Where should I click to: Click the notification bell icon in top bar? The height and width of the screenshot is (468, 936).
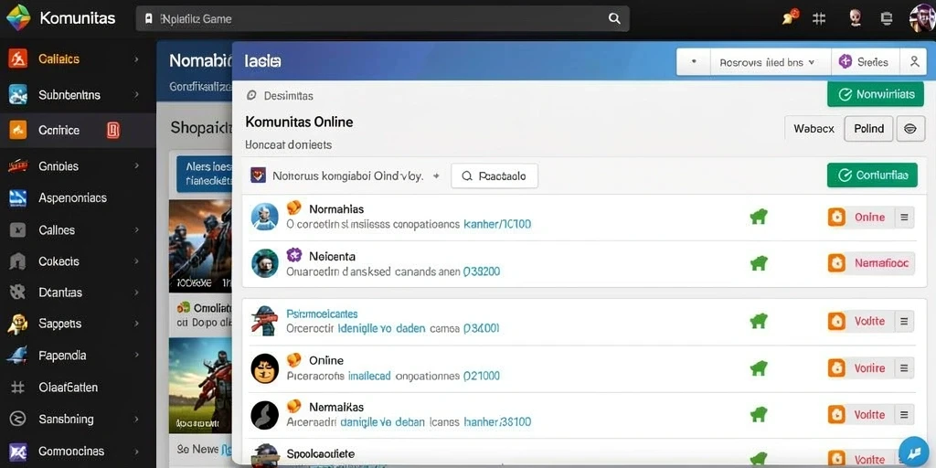pos(790,18)
